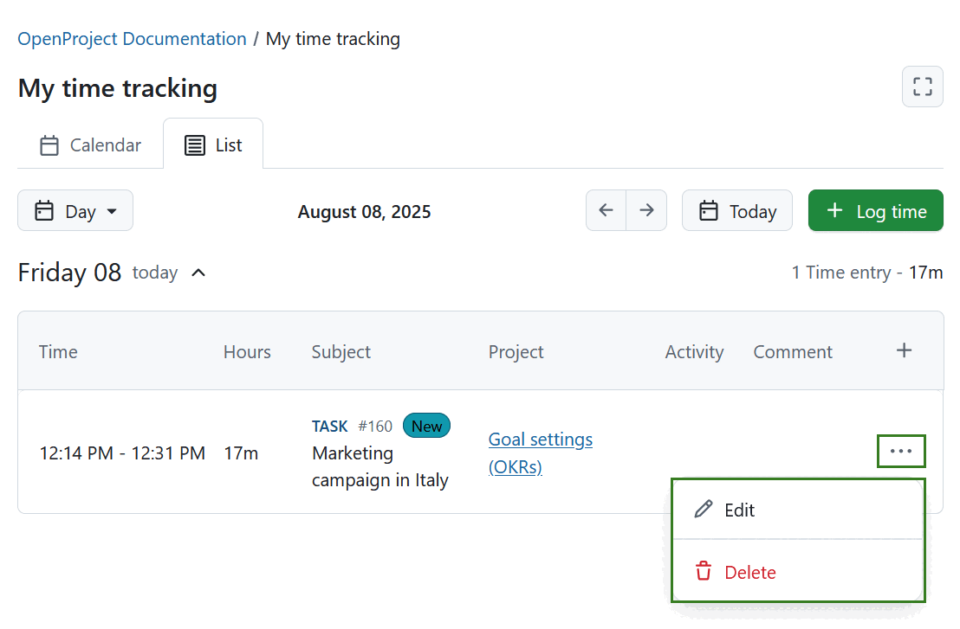The height and width of the screenshot is (629, 960).
Task: Click the plus icon in table header
Action: pyautogui.click(x=904, y=350)
